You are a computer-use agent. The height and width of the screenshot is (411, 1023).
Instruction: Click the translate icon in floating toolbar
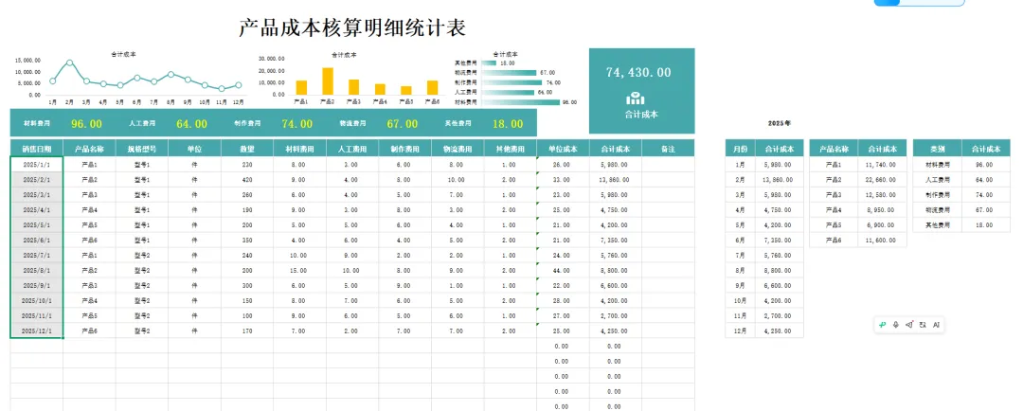tap(923, 324)
